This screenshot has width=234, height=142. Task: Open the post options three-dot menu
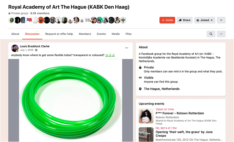[127, 48]
